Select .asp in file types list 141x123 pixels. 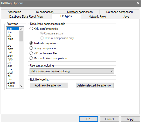point(13,29)
